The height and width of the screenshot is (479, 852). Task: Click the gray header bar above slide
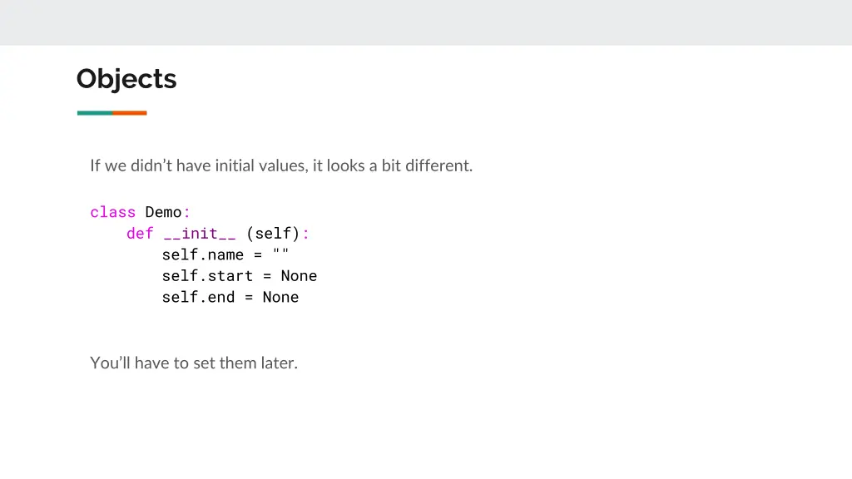pos(426,22)
